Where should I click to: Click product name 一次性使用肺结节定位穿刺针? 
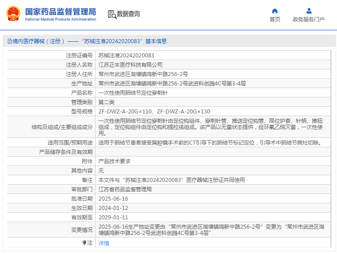[133, 93]
